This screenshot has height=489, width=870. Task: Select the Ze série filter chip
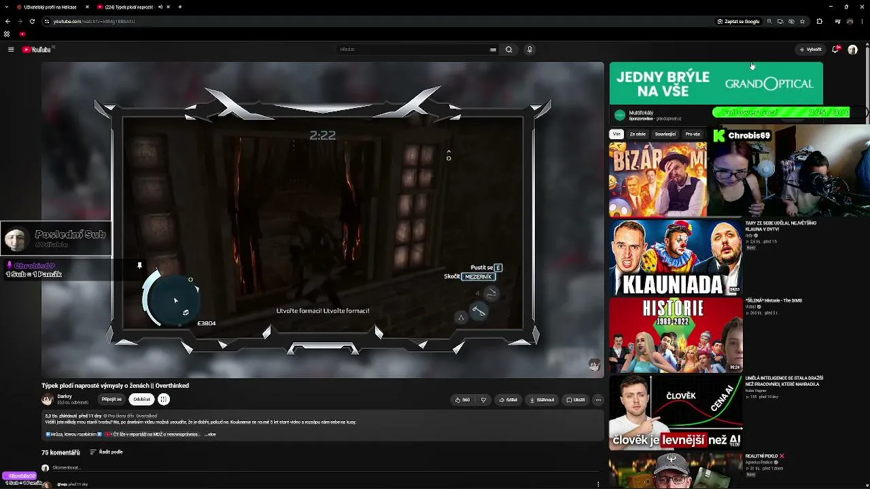[x=638, y=134]
